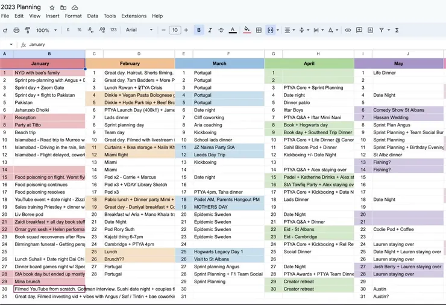
Task: Open the Insert menu
Action: pyautogui.click(x=52, y=16)
